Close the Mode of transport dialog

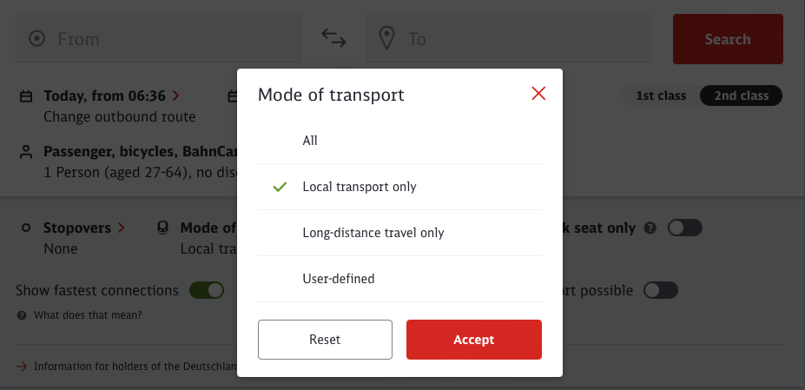coord(538,94)
